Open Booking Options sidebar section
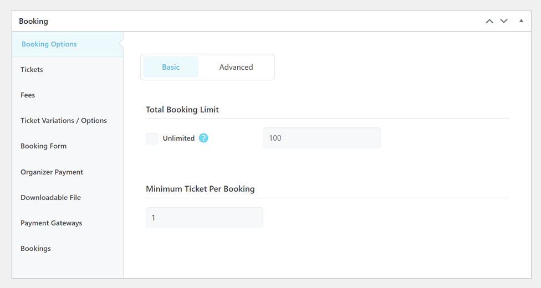Screen dimensions: 541x288 click(49, 44)
